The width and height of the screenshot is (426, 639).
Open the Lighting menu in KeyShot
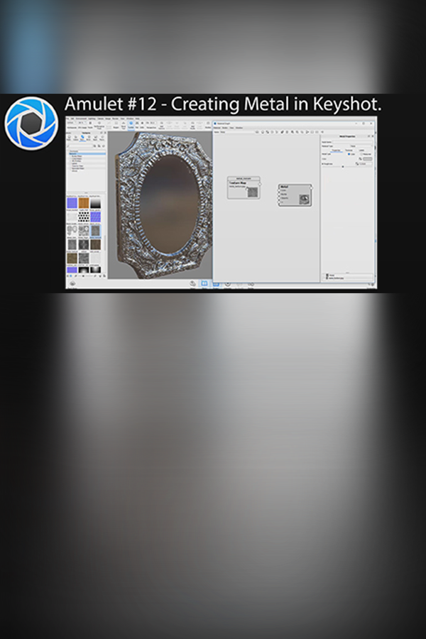pyautogui.click(x=92, y=119)
